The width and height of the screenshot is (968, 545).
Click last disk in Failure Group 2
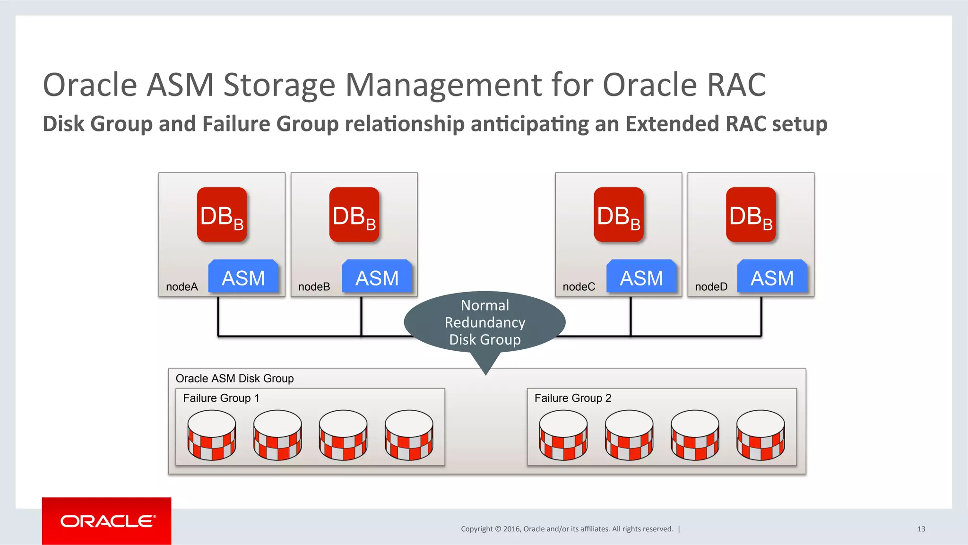(x=761, y=435)
